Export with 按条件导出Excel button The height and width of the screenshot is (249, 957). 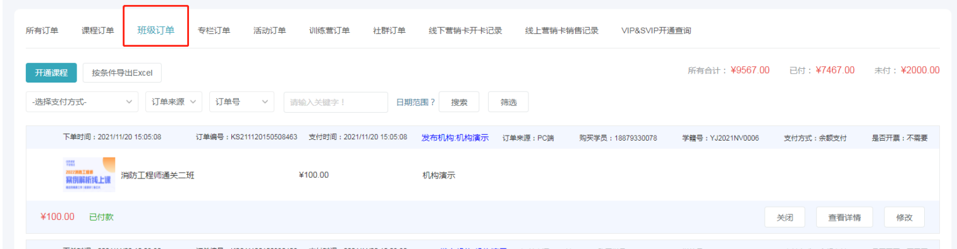click(x=122, y=72)
